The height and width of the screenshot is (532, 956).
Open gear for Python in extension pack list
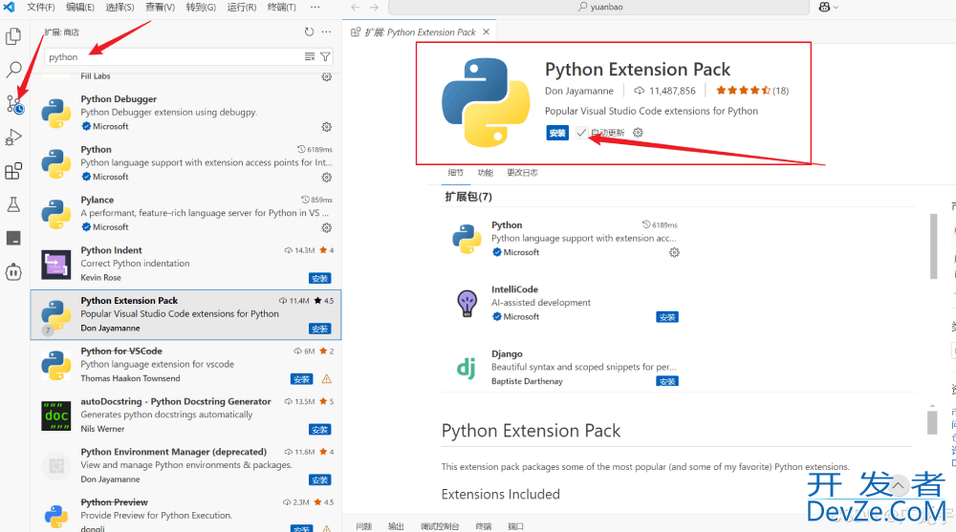click(674, 252)
